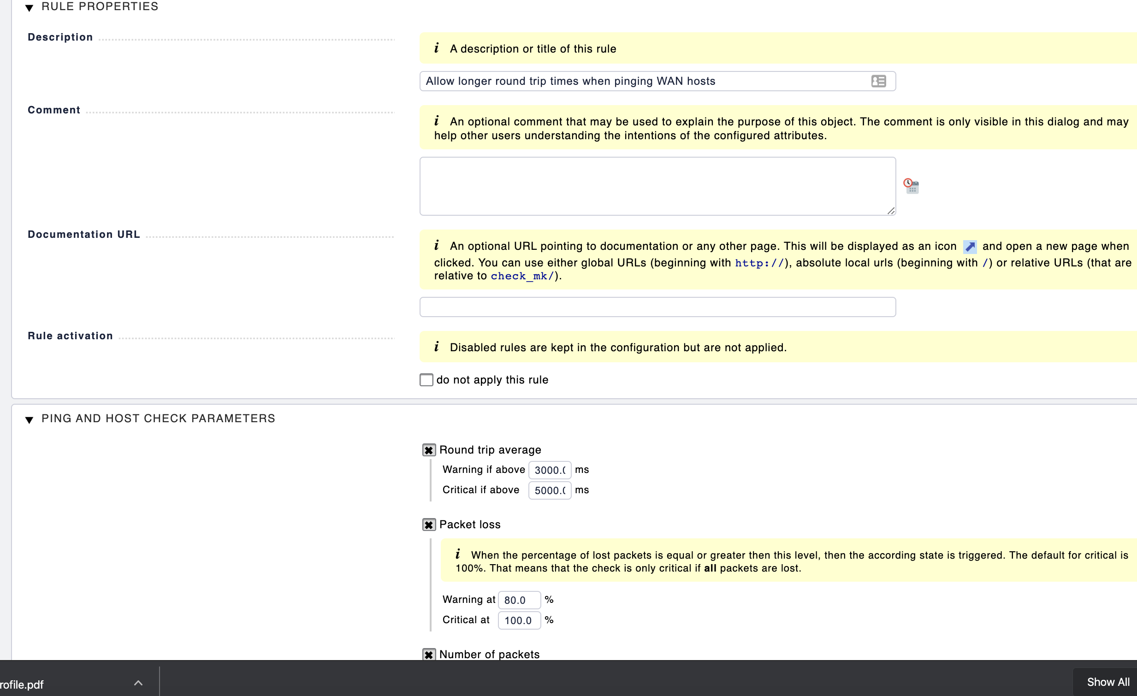Click the info icon in Description help text

click(x=437, y=48)
